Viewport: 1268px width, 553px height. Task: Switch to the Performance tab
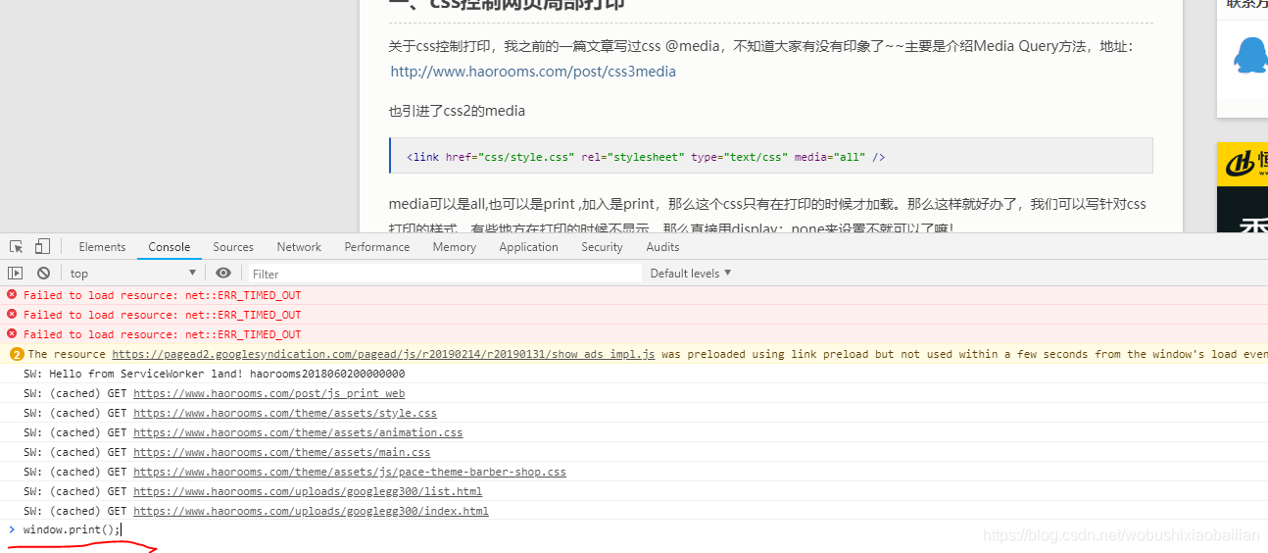[x=377, y=247]
